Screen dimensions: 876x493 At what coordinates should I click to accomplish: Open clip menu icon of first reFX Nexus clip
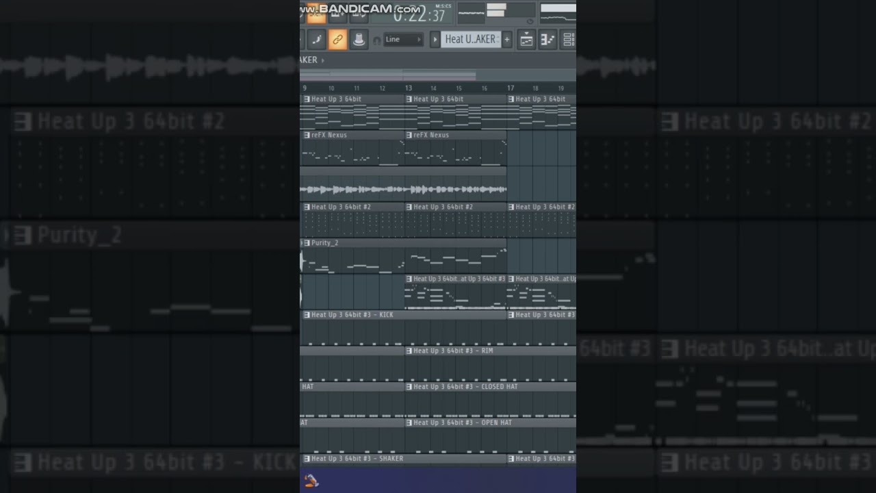(x=306, y=135)
